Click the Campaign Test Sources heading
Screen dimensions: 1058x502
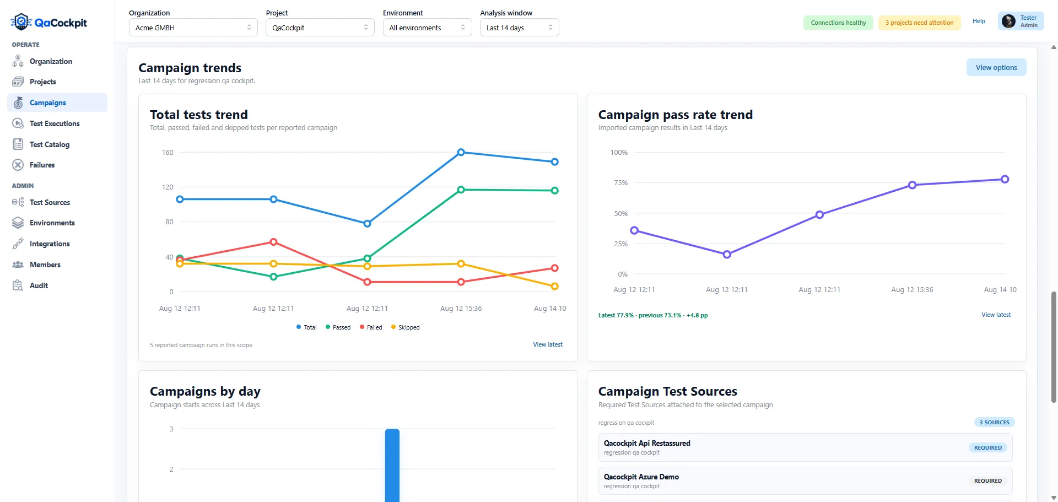point(668,391)
